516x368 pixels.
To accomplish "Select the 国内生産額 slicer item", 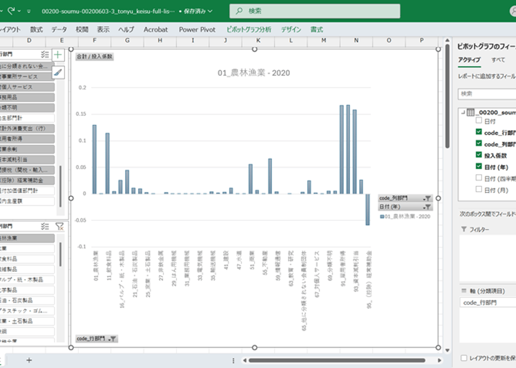I will coord(27,201).
